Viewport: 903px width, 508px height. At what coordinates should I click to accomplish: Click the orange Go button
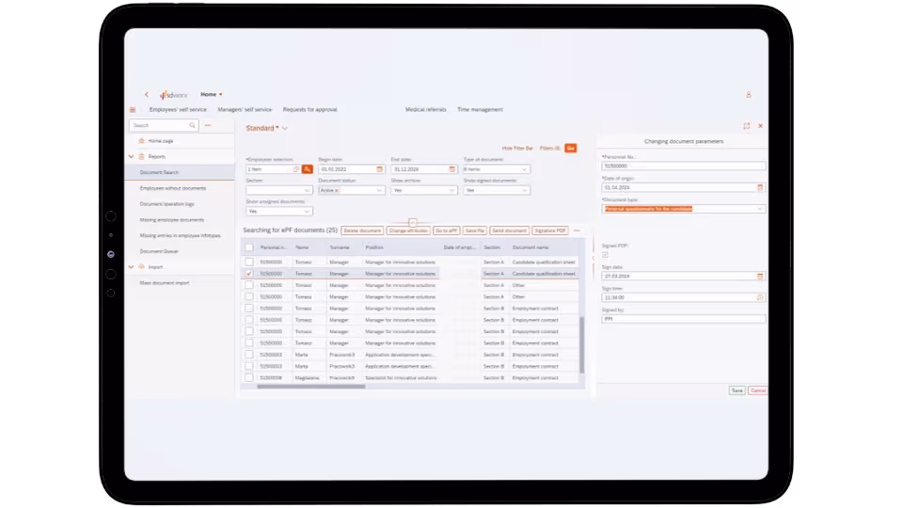571,149
